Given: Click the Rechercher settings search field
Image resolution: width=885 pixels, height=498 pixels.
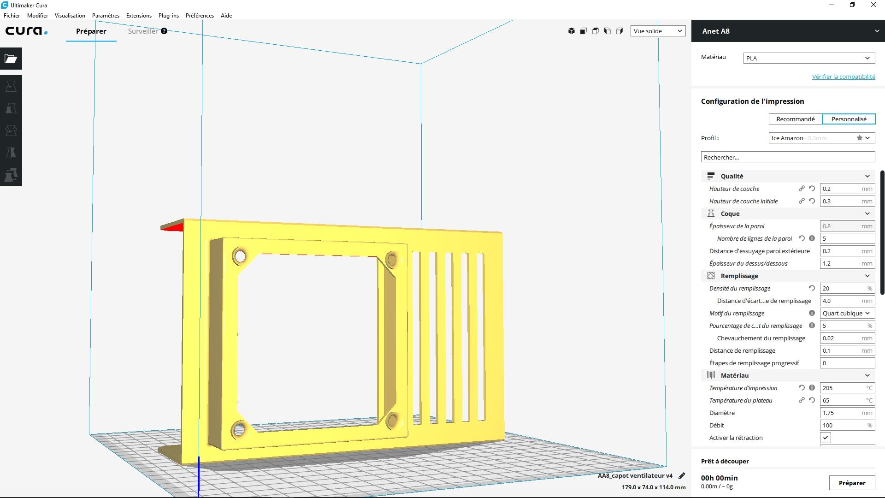Looking at the screenshot, I should click(788, 157).
